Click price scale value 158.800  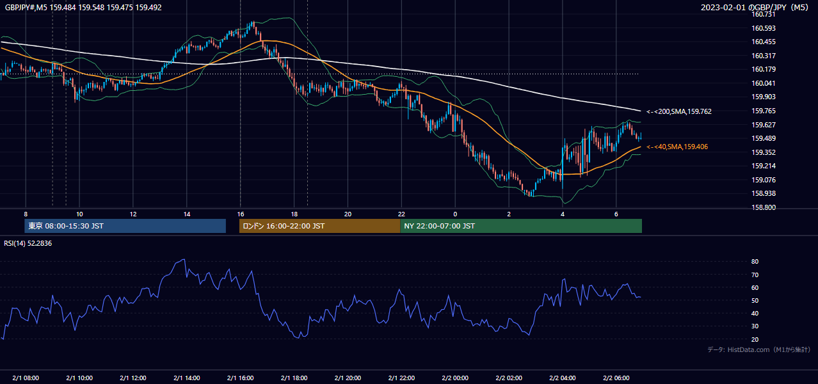[764, 207]
